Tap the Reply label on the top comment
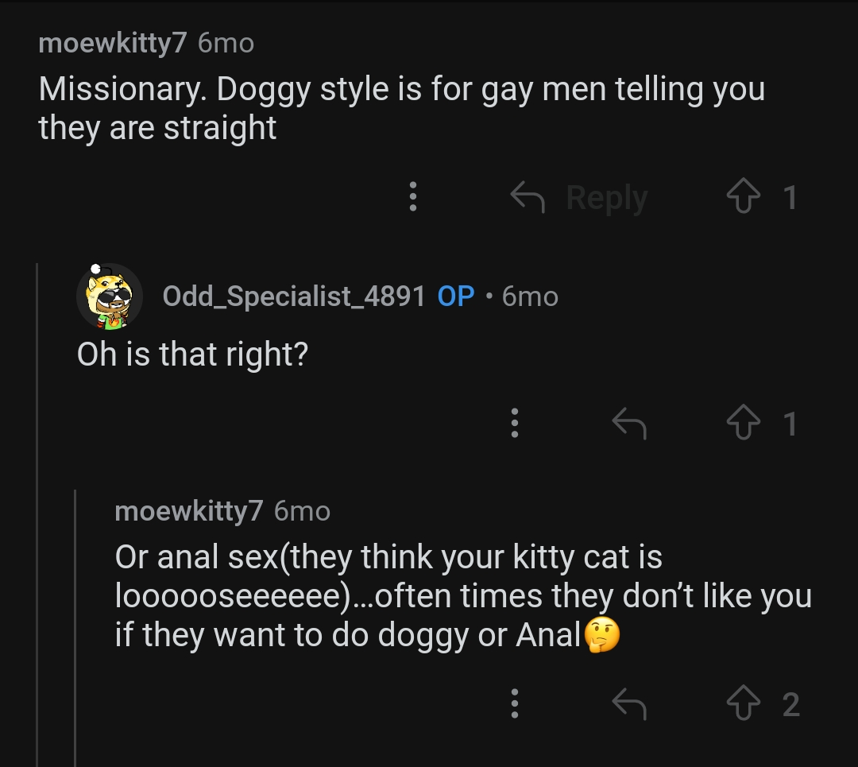This screenshot has height=767, width=858. tap(606, 197)
